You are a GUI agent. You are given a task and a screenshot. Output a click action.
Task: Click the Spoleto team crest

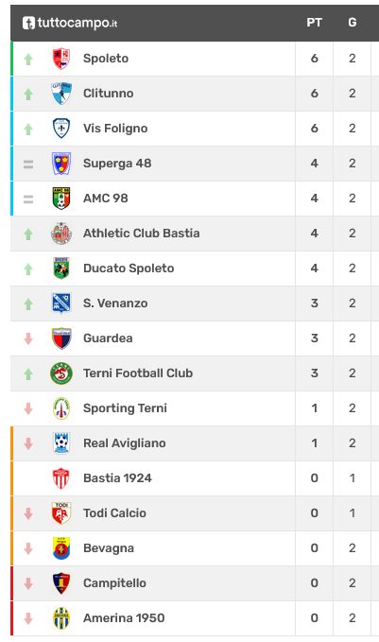click(x=61, y=59)
